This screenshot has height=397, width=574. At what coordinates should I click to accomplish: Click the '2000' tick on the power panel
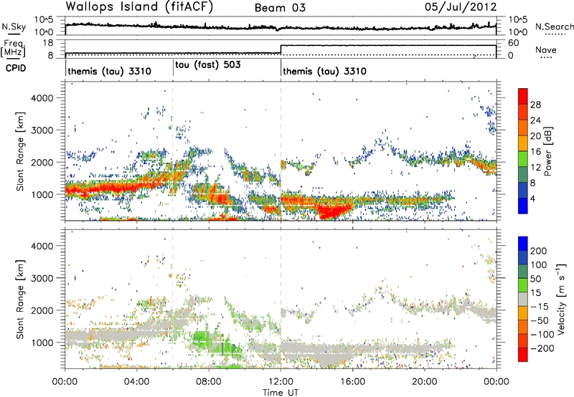point(42,162)
